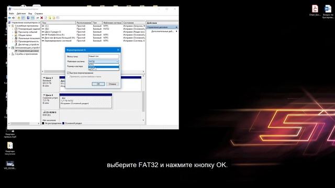Viewport: 335px width, 188px height.
Task: Select the Диск 4 7,21 ГБ FAT32 partition
Action: [x=86, y=101]
